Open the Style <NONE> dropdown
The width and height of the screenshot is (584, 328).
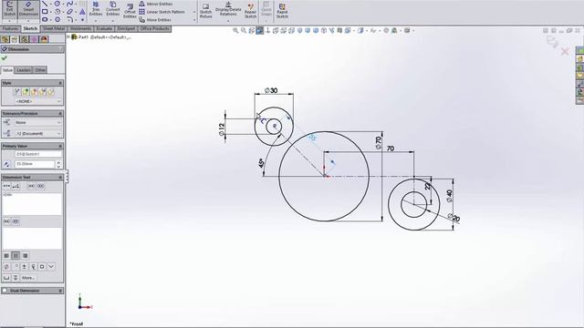pyautogui.click(x=38, y=101)
